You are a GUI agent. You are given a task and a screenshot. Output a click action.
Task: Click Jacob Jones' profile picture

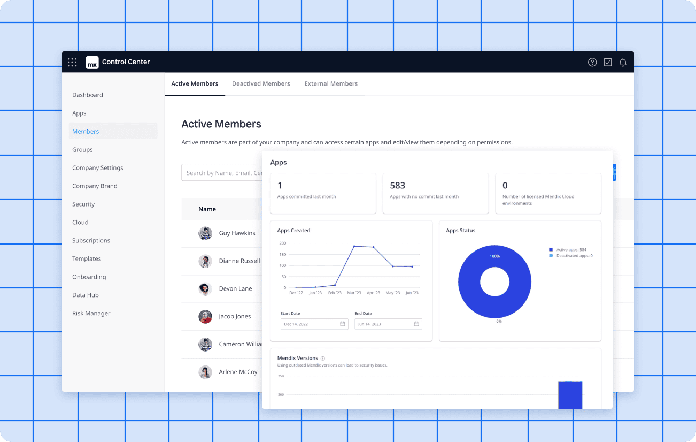205,317
